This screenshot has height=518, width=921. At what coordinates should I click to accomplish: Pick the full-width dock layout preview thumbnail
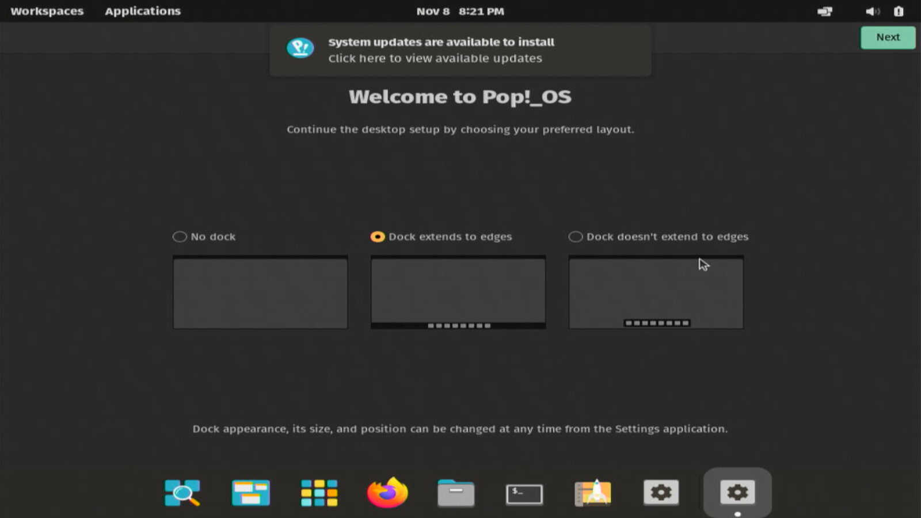[x=458, y=292]
